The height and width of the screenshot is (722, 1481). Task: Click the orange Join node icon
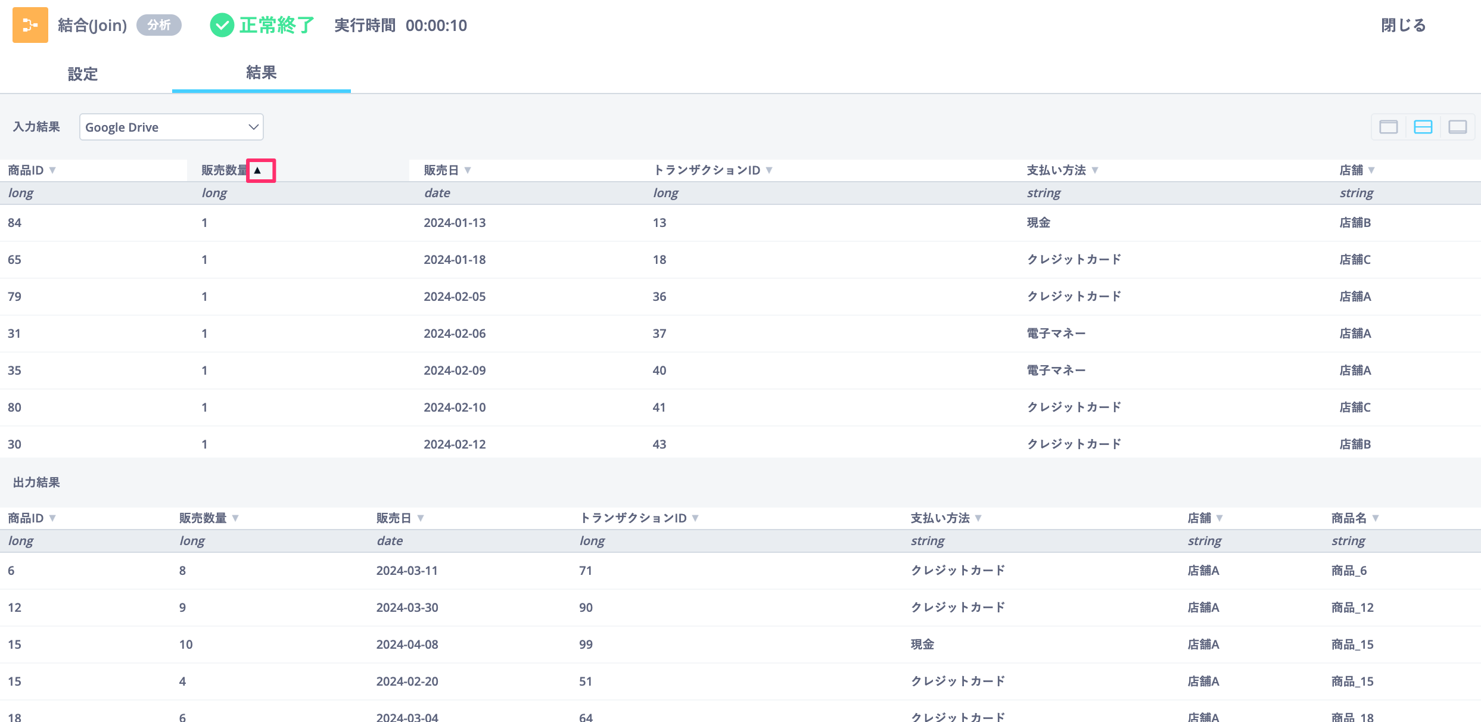(x=30, y=25)
